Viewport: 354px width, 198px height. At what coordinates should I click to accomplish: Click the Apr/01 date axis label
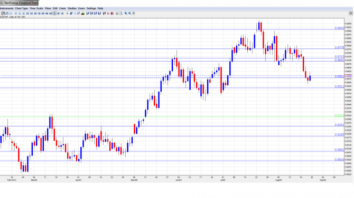(x=78, y=180)
